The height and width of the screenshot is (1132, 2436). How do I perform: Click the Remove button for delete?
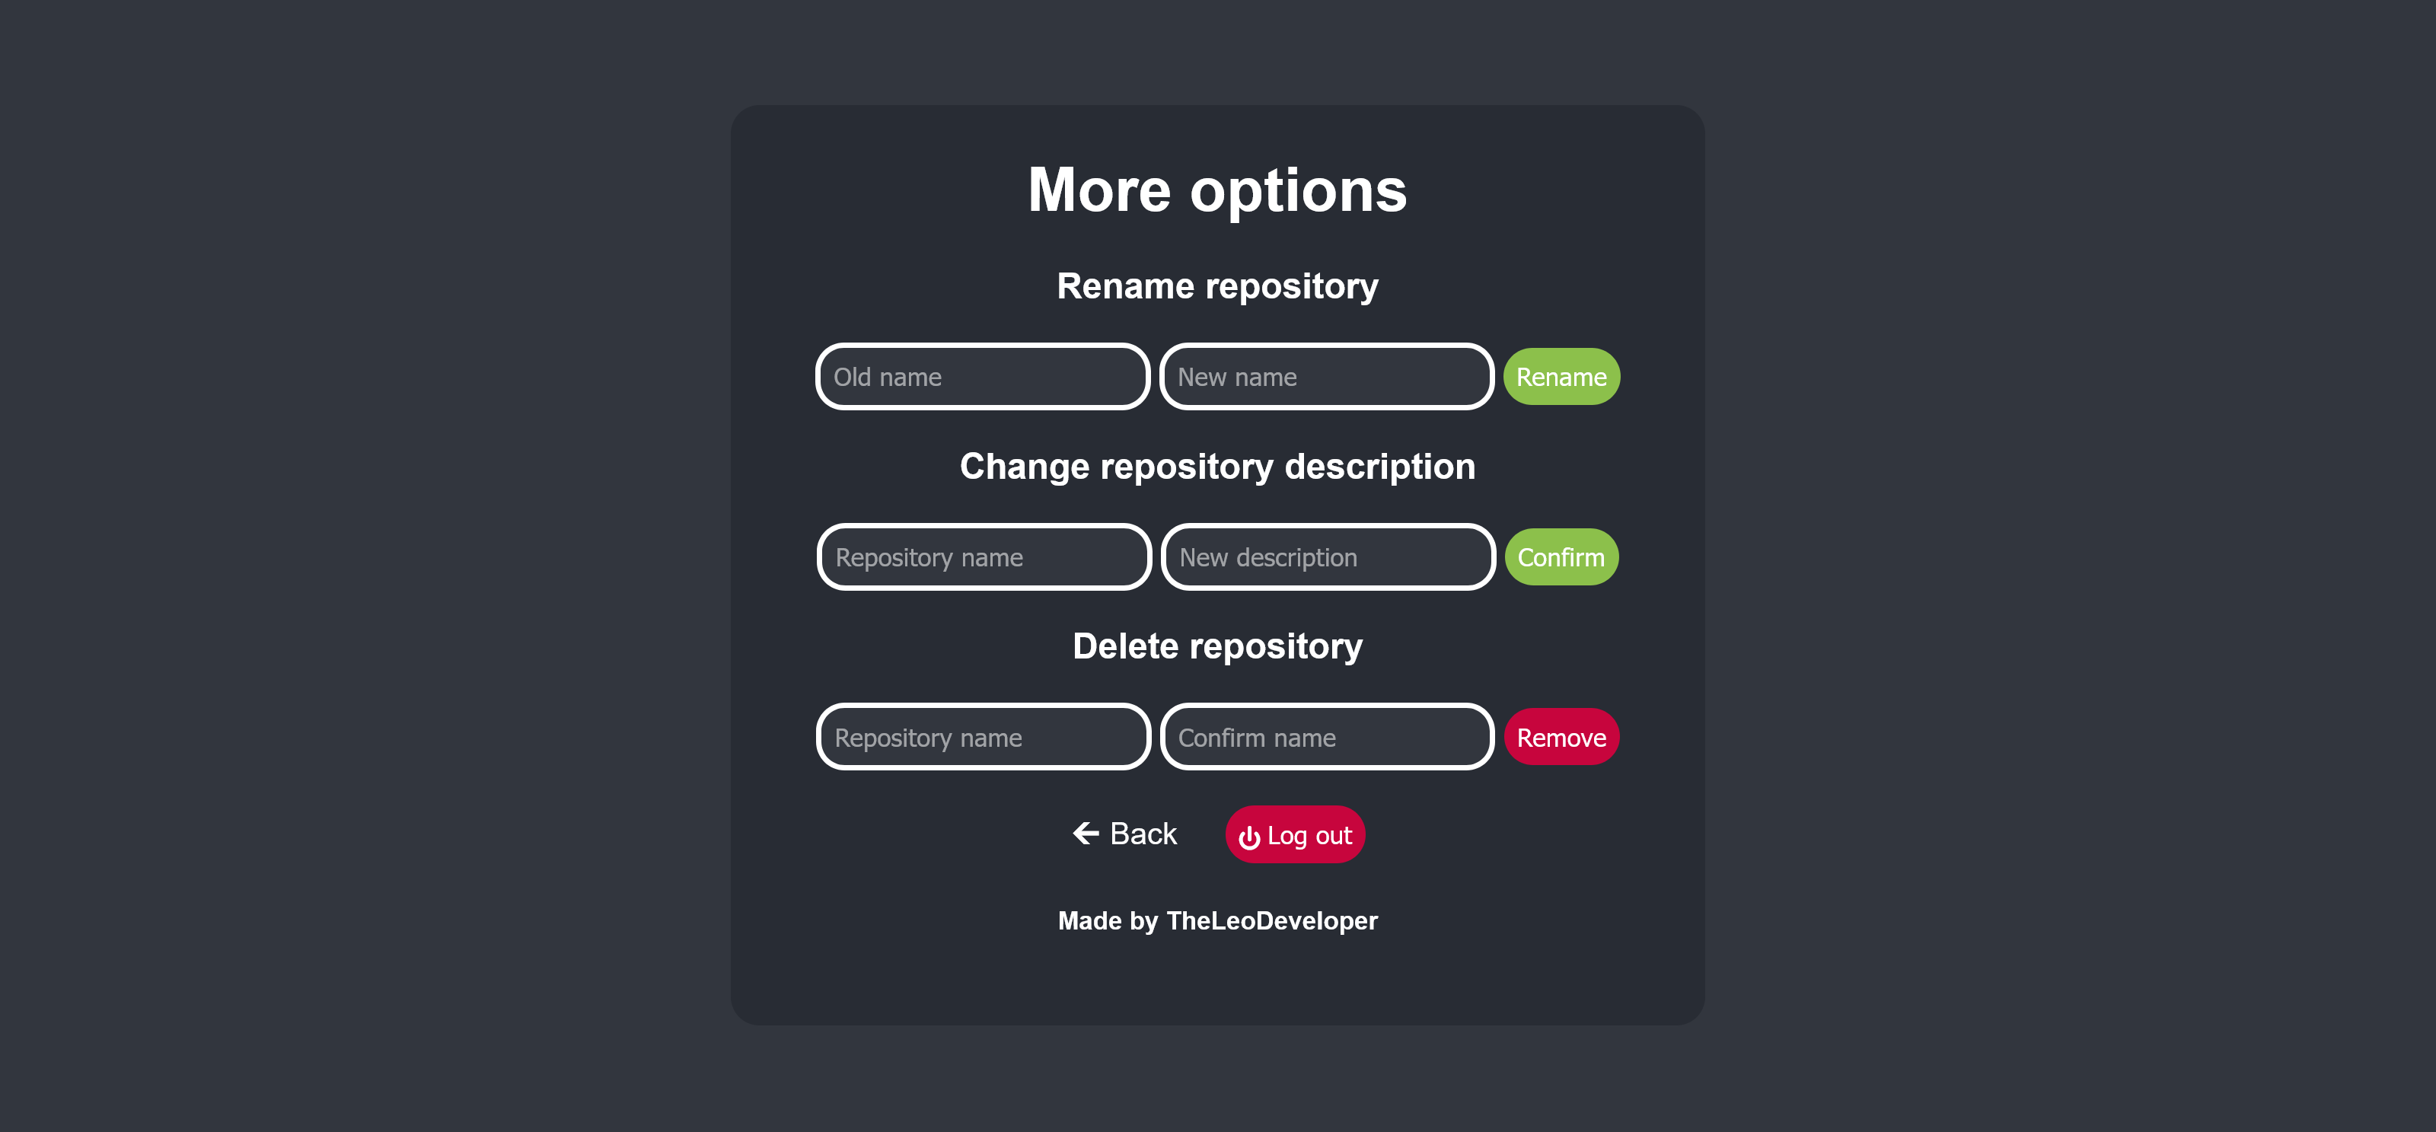pyautogui.click(x=1561, y=736)
